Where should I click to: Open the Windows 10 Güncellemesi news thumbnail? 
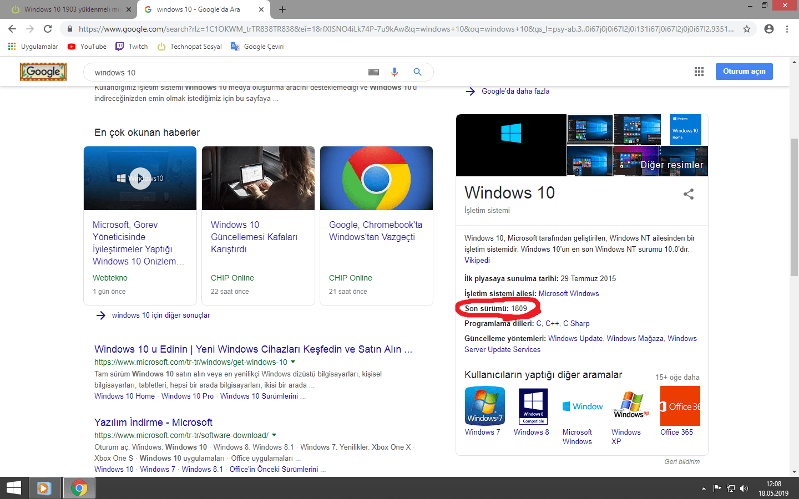(258, 178)
